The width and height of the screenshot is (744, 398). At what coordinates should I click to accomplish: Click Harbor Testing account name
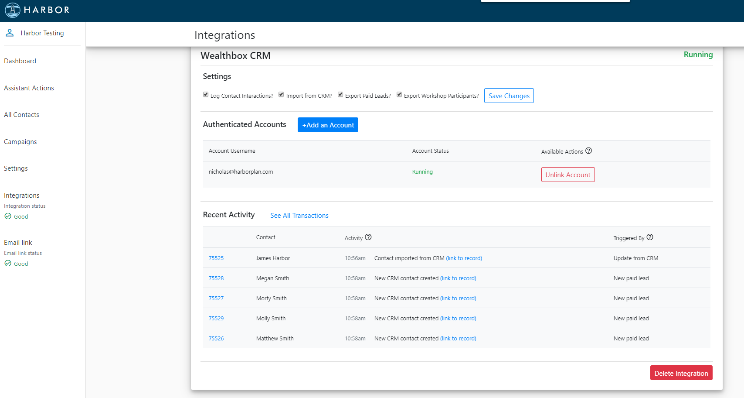tap(42, 33)
